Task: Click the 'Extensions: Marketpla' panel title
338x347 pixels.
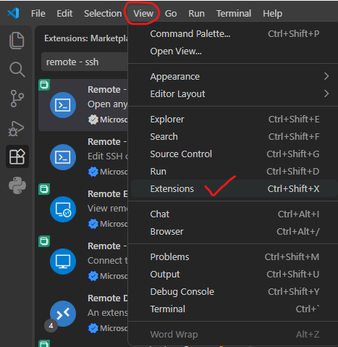Action: click(x=86, y=38)
